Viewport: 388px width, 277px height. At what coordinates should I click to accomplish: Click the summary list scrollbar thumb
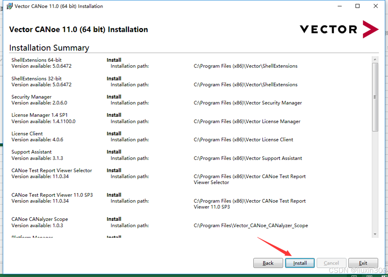375,97
